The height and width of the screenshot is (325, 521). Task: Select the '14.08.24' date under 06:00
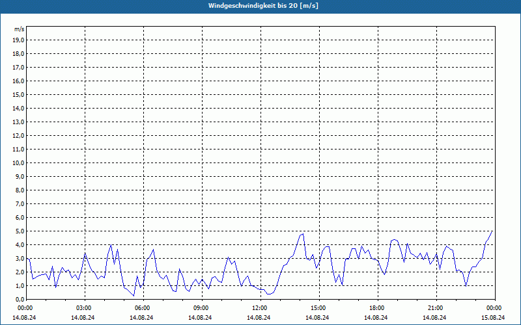141,317
